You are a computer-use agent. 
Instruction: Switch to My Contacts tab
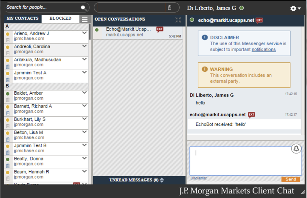pos(22,19)
